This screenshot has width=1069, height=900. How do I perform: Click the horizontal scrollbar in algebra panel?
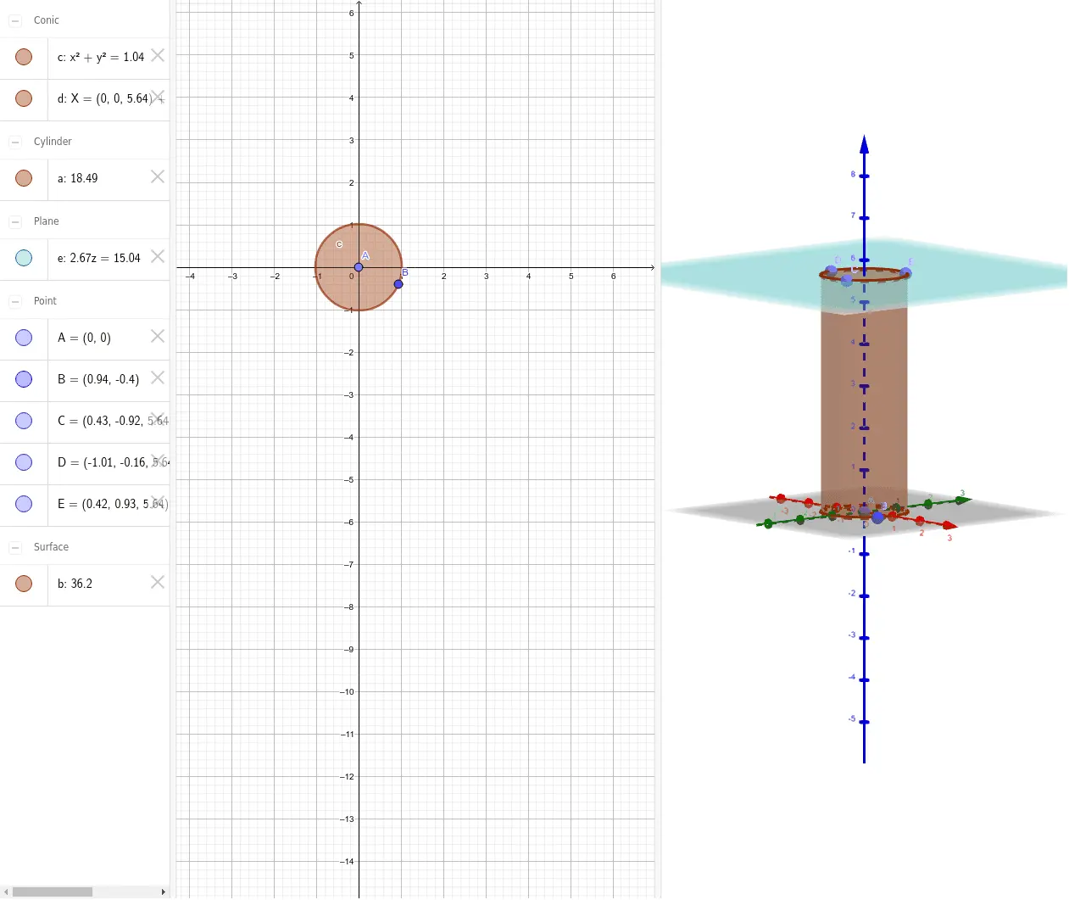point(53,892)
